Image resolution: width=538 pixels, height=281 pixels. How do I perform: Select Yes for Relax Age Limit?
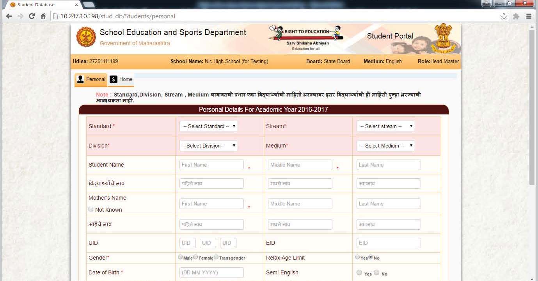[357, 256]
